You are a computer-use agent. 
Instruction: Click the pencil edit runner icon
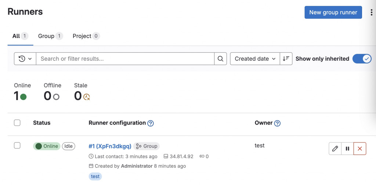335,149
